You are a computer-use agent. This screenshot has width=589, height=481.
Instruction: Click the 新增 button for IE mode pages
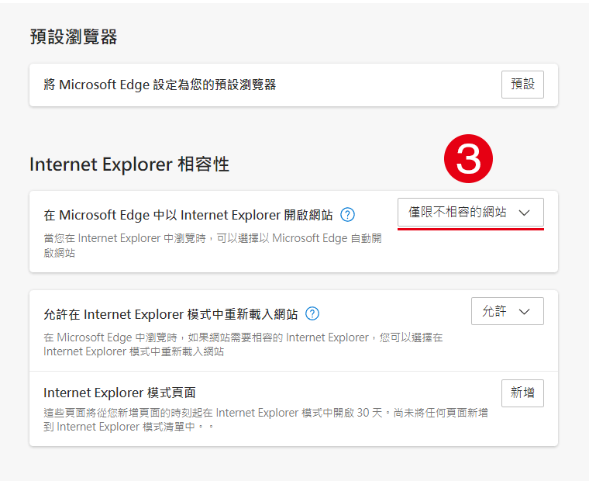(x=522, y=393)
